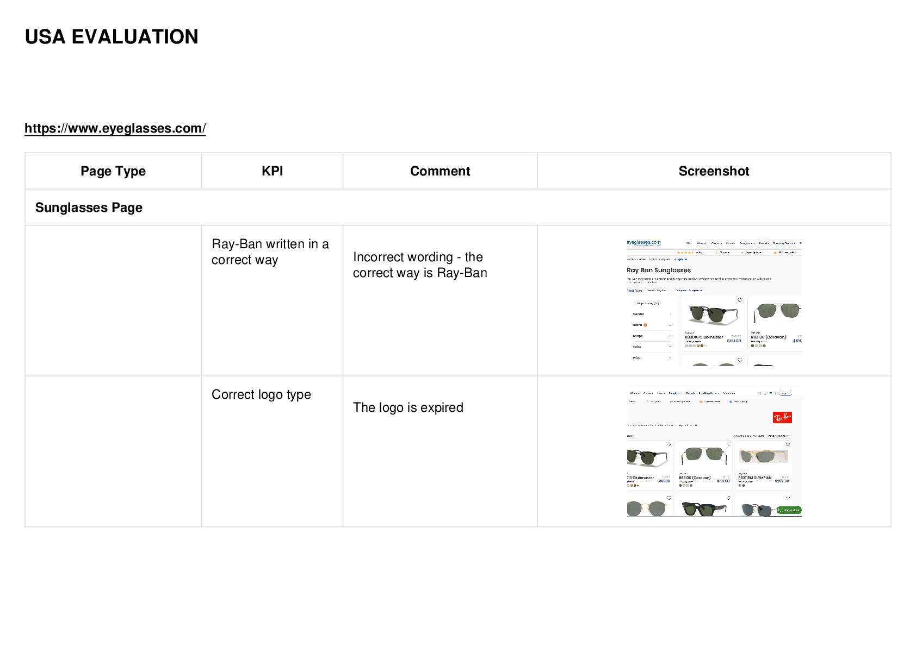Viewport: 916px width, 647px height.
Task: Open the expired logo screenshot
Action: click(x=714, y=453)
